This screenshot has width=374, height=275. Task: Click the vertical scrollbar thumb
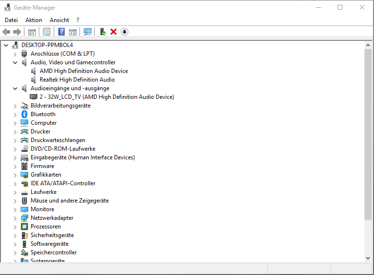[x=368, y=134]
